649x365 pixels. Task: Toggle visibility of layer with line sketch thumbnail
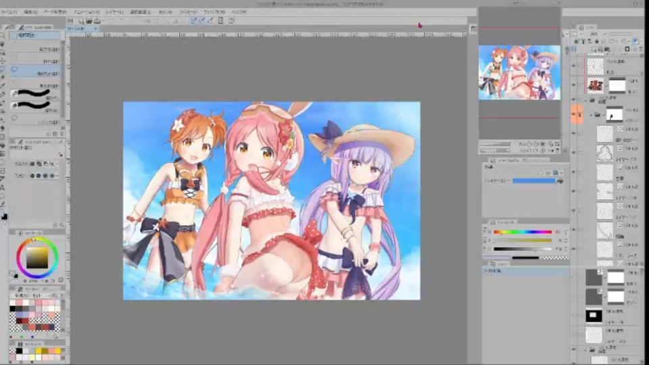pyautogui.click(x=574, y=152)
